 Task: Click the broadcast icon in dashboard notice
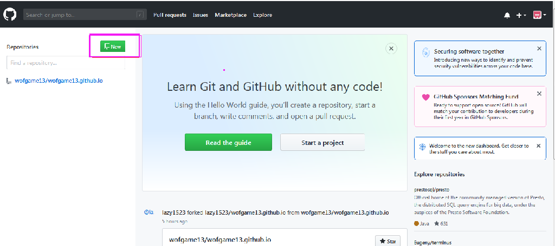[422, 146]
